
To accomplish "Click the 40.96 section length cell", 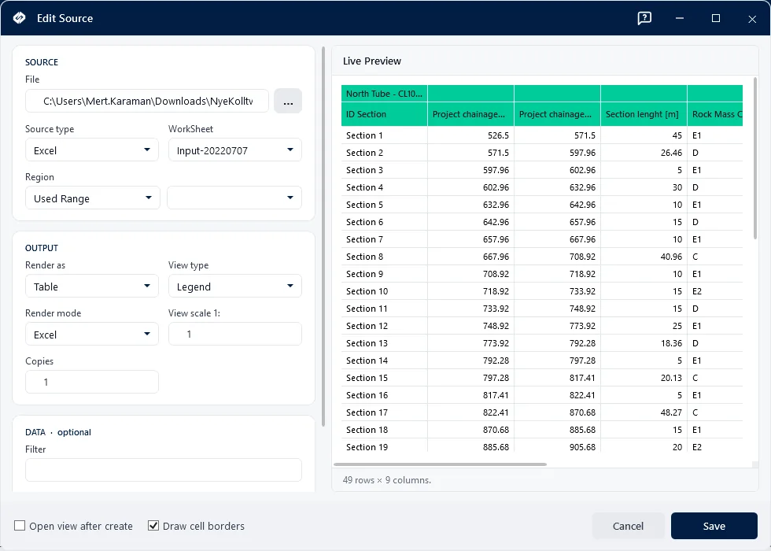I will pos(644,257).
